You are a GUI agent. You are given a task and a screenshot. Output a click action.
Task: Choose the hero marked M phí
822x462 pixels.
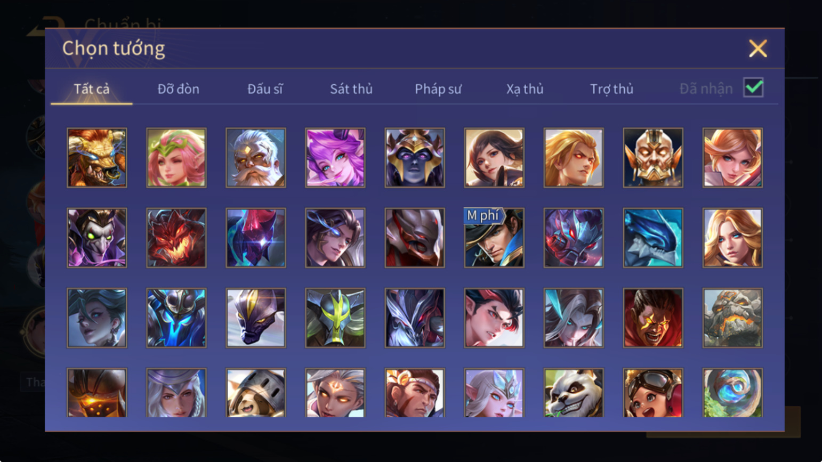pyautogui.click(x=494, y=238)
